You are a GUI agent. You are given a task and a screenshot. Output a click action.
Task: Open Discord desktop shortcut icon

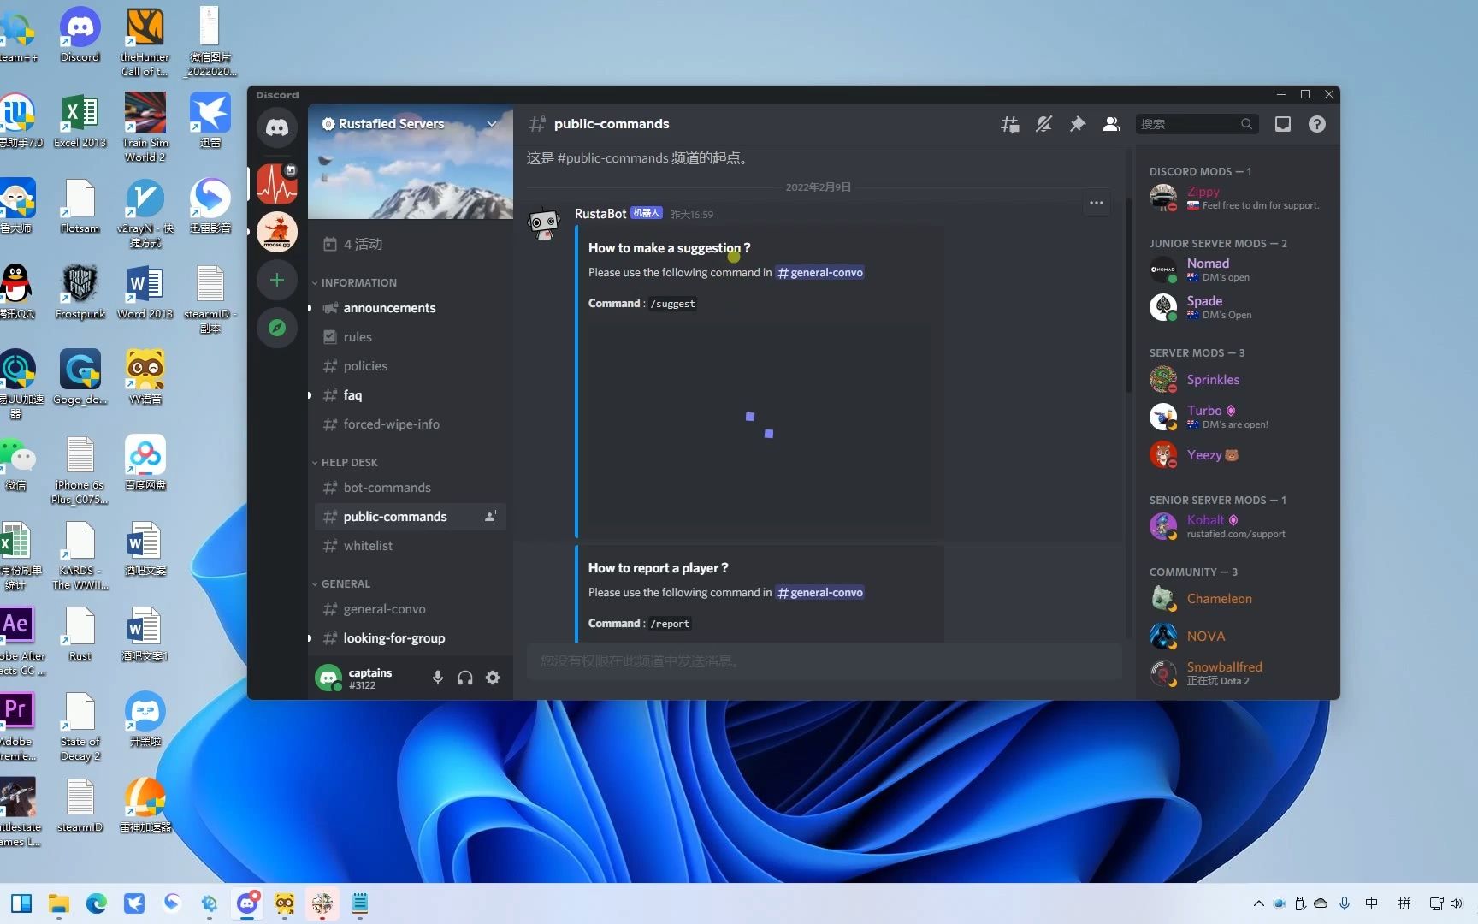[80, 35]
